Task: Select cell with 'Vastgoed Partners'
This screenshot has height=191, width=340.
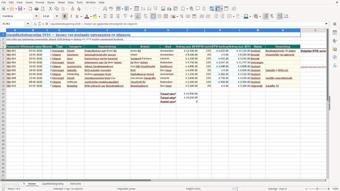Action: [145, 59]
